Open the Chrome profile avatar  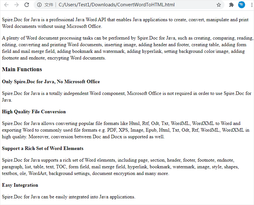click(242, 5)
